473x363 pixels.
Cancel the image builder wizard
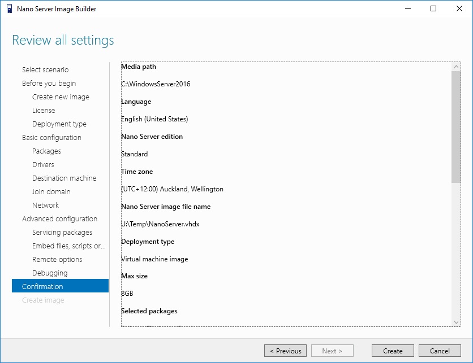point(440,351)
